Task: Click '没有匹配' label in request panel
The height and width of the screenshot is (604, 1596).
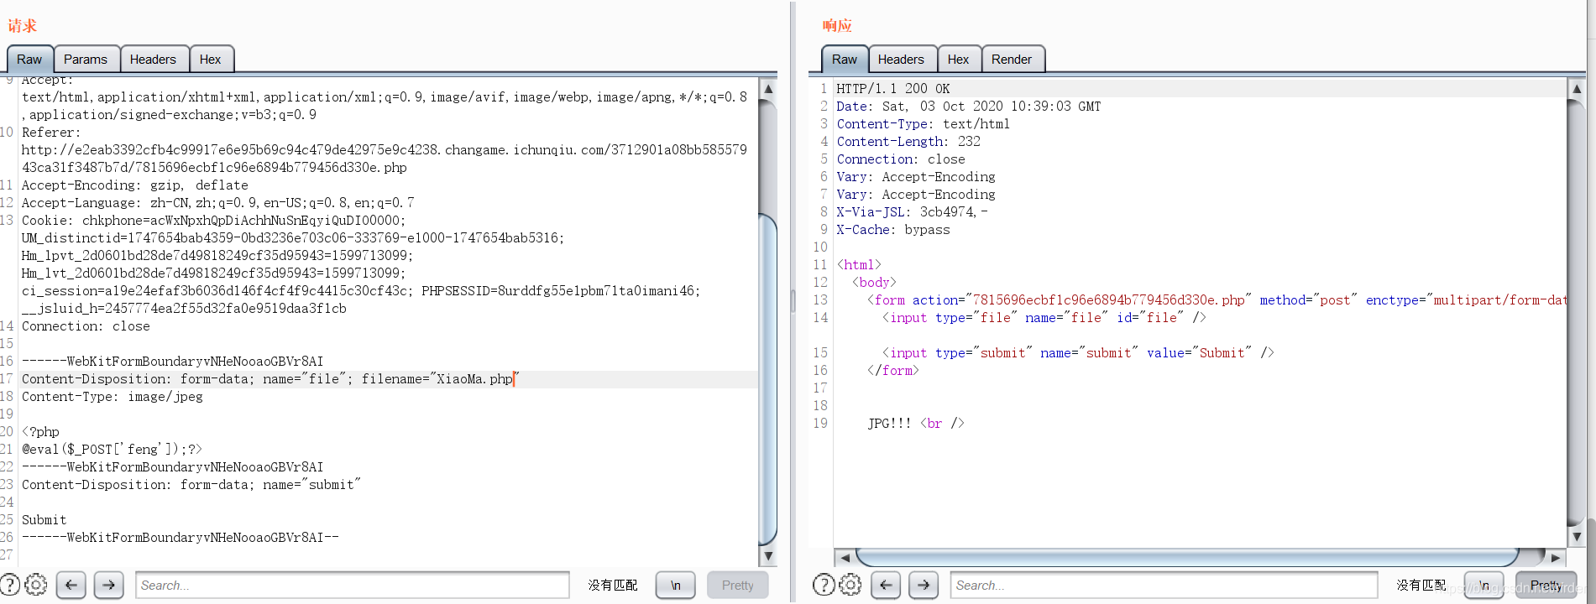Action: click(x=613, y=585)
